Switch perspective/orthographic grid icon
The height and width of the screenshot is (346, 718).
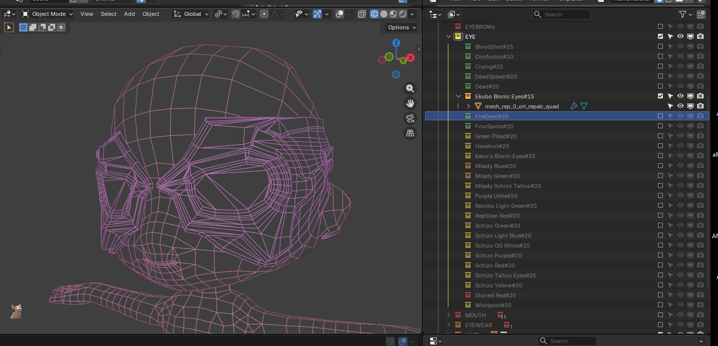coord(410,133)
